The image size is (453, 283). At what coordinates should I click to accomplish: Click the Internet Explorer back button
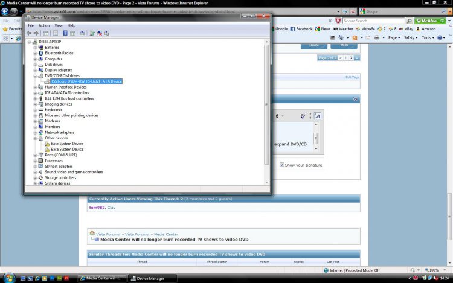pos(5,11)
